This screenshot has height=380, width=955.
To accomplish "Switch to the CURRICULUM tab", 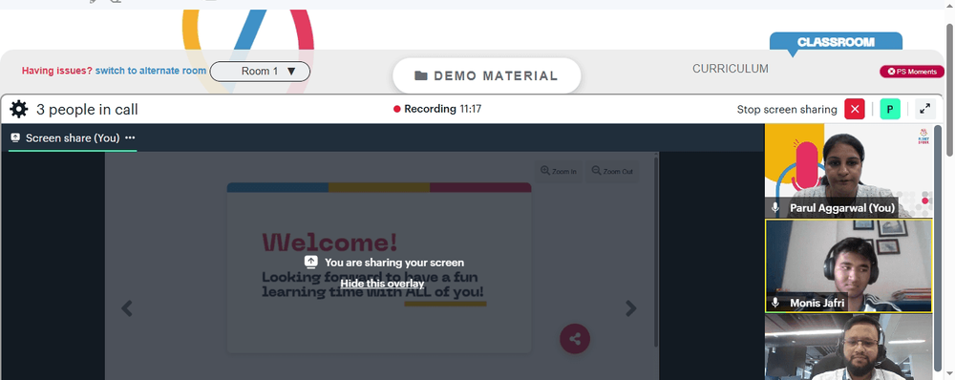I will click(731, 69).
